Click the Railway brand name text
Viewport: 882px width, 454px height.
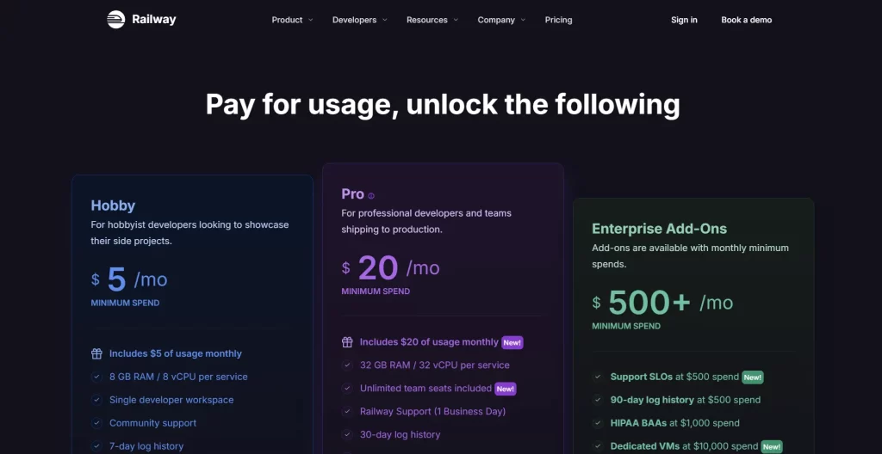point(154,20)
